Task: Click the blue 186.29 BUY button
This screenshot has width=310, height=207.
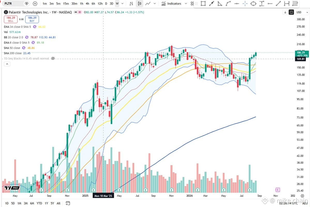Action: 32,19
